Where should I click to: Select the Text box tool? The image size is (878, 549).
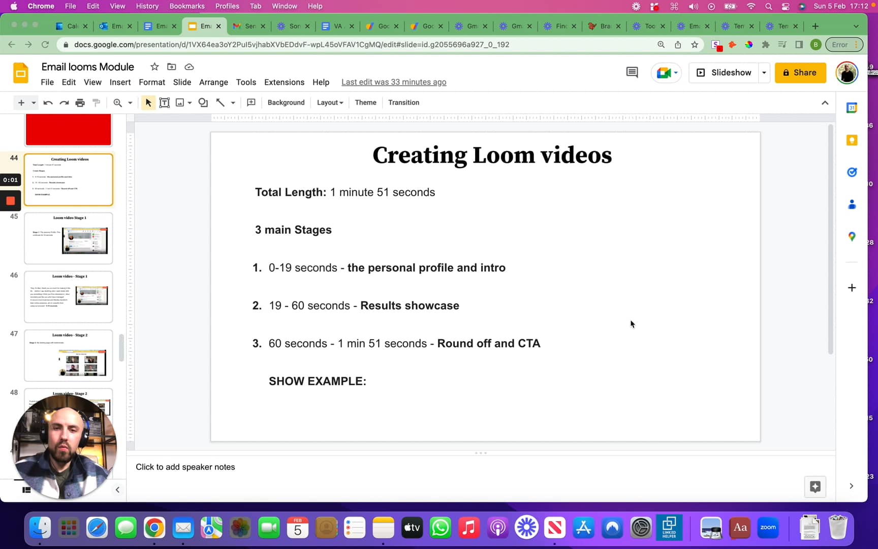point(164,102)
